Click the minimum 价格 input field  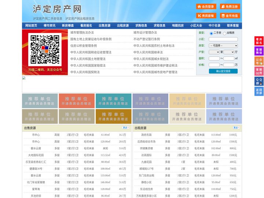tap(214, 65)
